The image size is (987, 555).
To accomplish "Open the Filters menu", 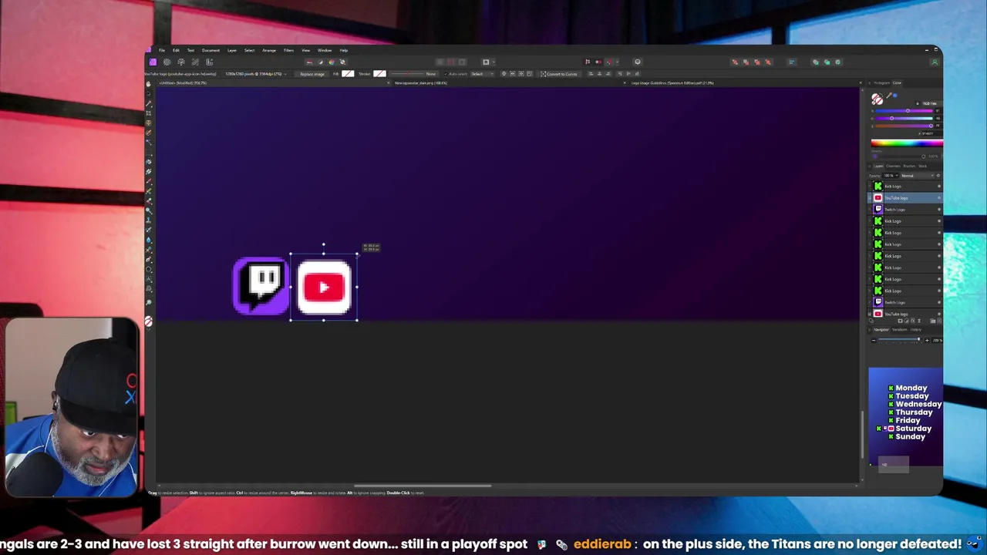I will 288,50.
